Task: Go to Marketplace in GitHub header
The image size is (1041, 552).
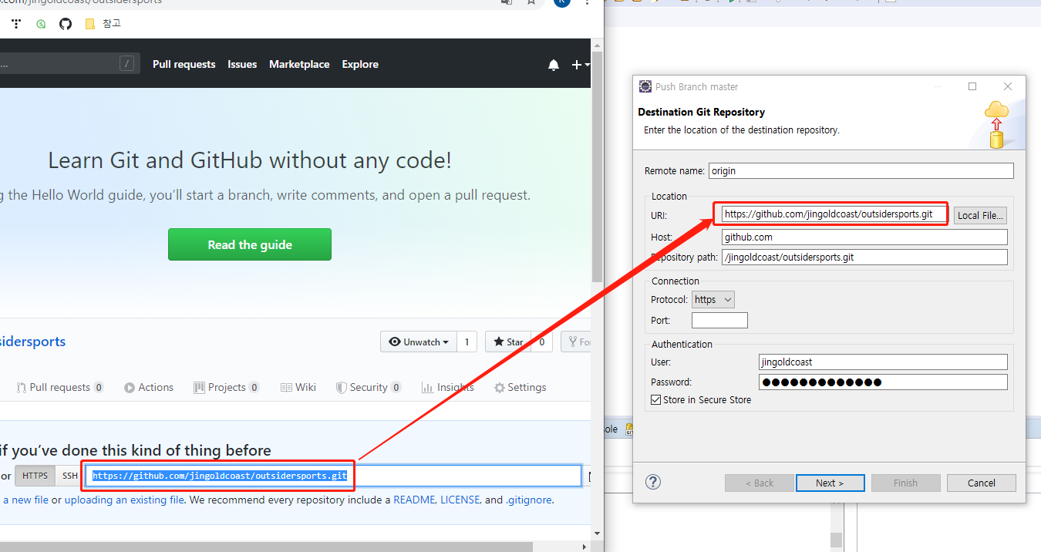Action: pos(299,64)
